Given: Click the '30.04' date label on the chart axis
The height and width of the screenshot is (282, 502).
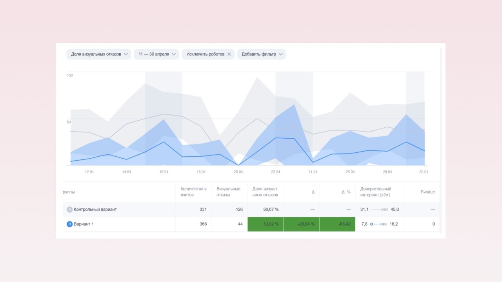Looking at the screenshot, I should pos(424,172).
